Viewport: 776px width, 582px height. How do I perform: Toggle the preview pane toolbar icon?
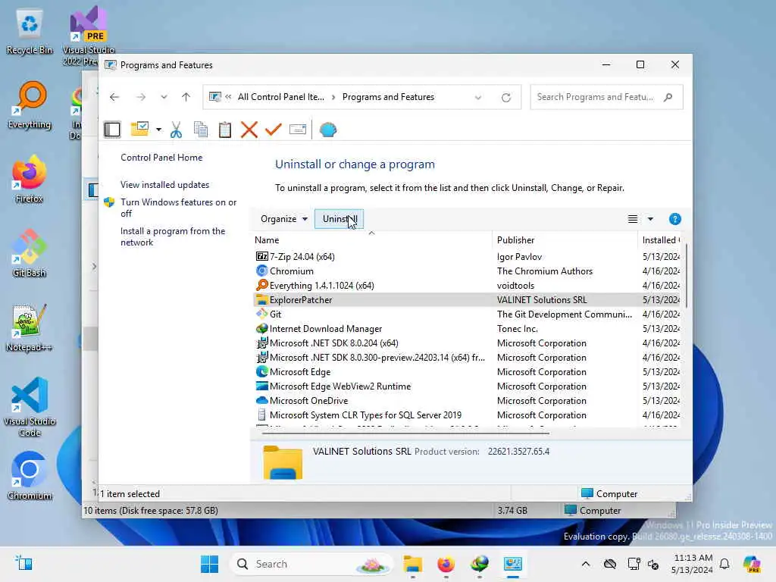coord(112,130)
